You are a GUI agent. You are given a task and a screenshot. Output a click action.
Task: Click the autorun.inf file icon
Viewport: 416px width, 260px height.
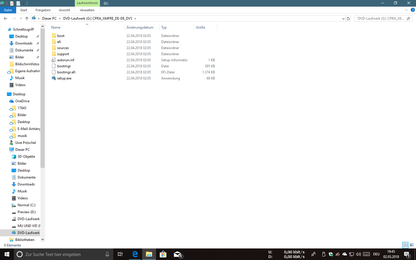(x=54, y=60)
